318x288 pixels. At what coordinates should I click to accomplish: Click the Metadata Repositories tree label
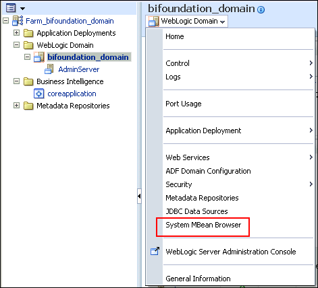pyautogui.click(x=73, y=106)
